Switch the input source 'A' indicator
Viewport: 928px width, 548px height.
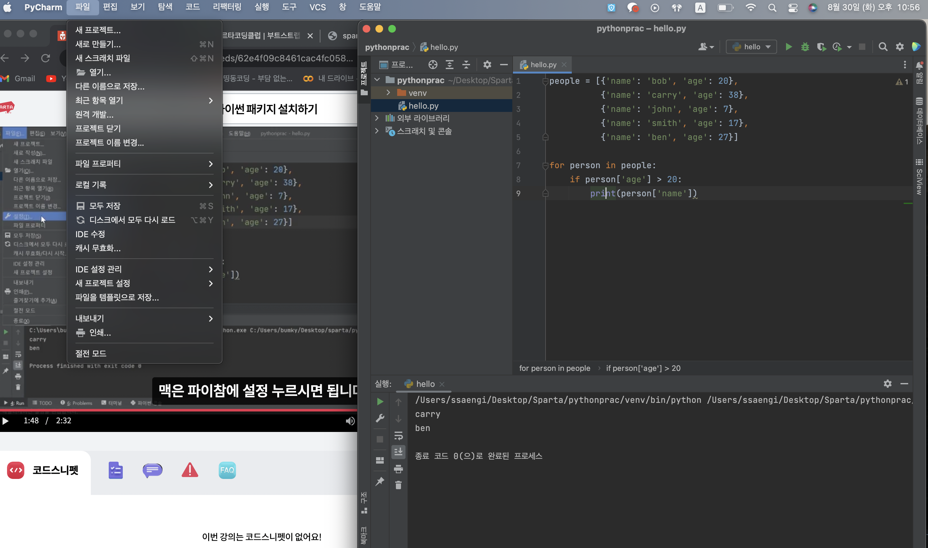[x=700, y=7]
